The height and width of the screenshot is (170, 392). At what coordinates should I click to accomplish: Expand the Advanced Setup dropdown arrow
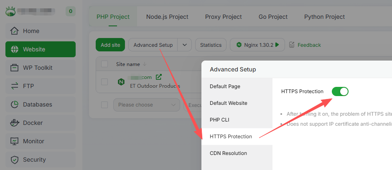(184, 45)
